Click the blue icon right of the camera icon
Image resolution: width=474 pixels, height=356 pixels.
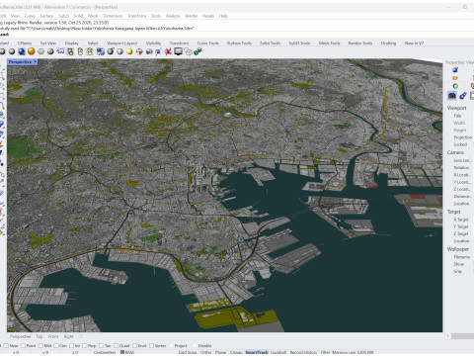pyautogui.click(x=463, y=96)
